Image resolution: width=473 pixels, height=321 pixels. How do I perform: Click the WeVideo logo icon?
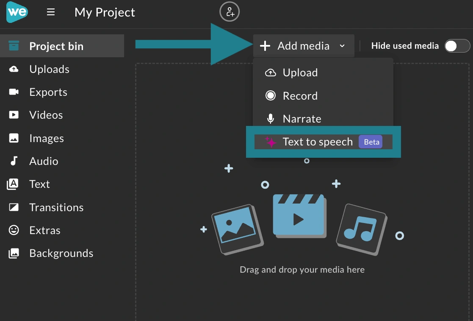point(17,12)
